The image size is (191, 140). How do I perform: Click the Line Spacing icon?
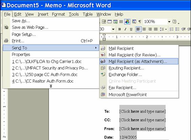point(162,29)
